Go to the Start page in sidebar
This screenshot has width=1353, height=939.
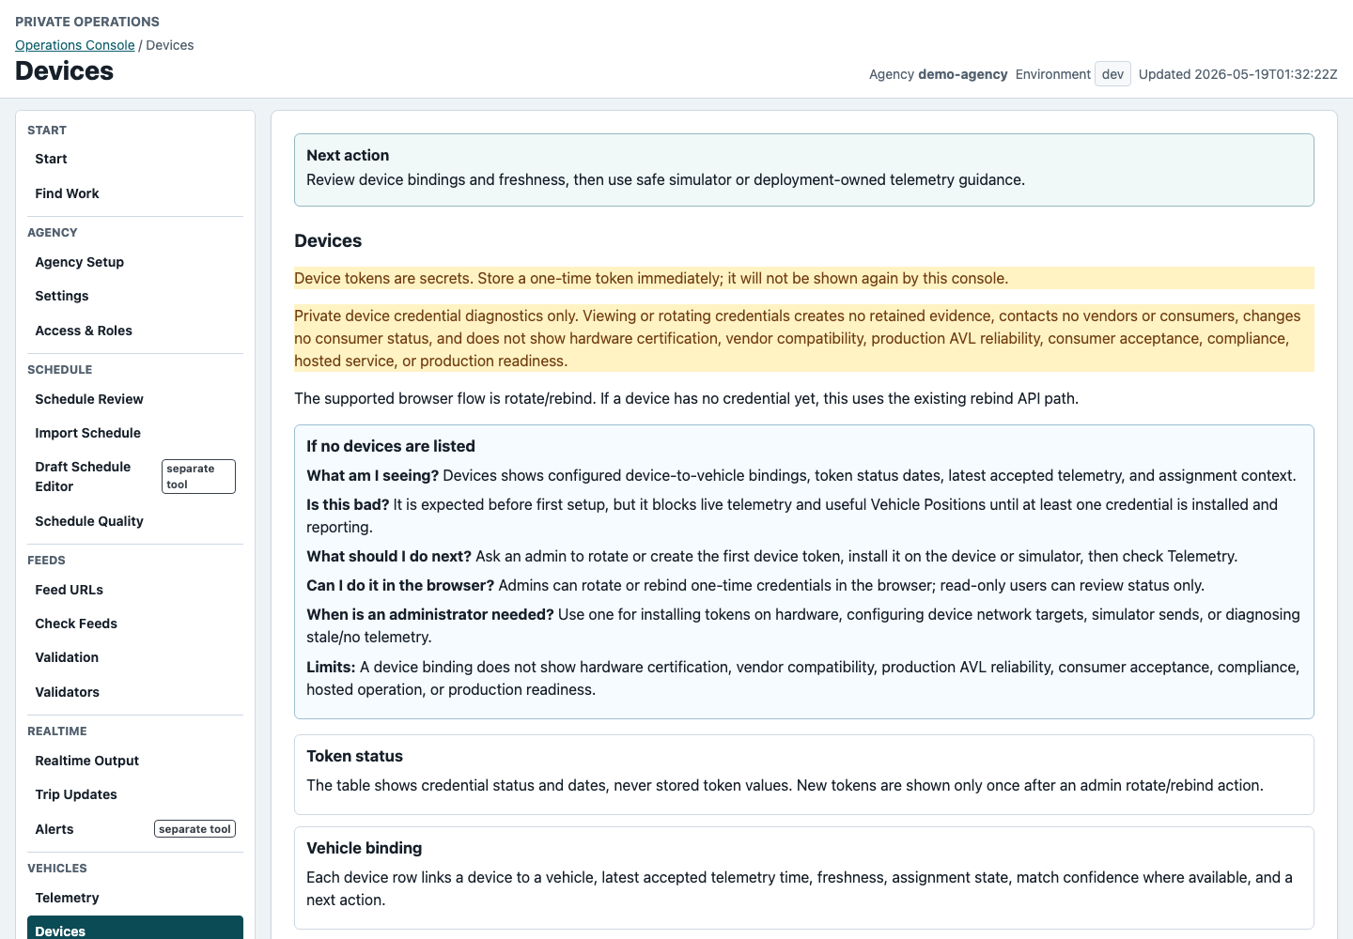click(x=135, y=159)
